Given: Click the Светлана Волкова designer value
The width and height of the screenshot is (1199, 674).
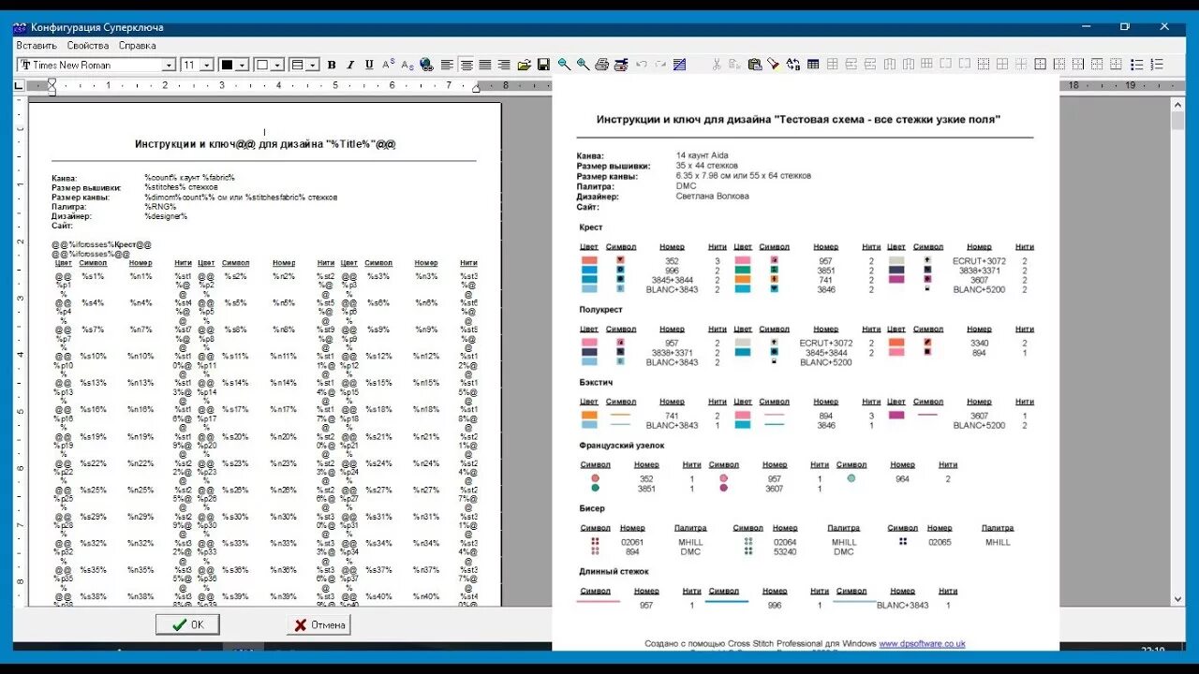Looking at the screenshot, I should click(713, 197).
